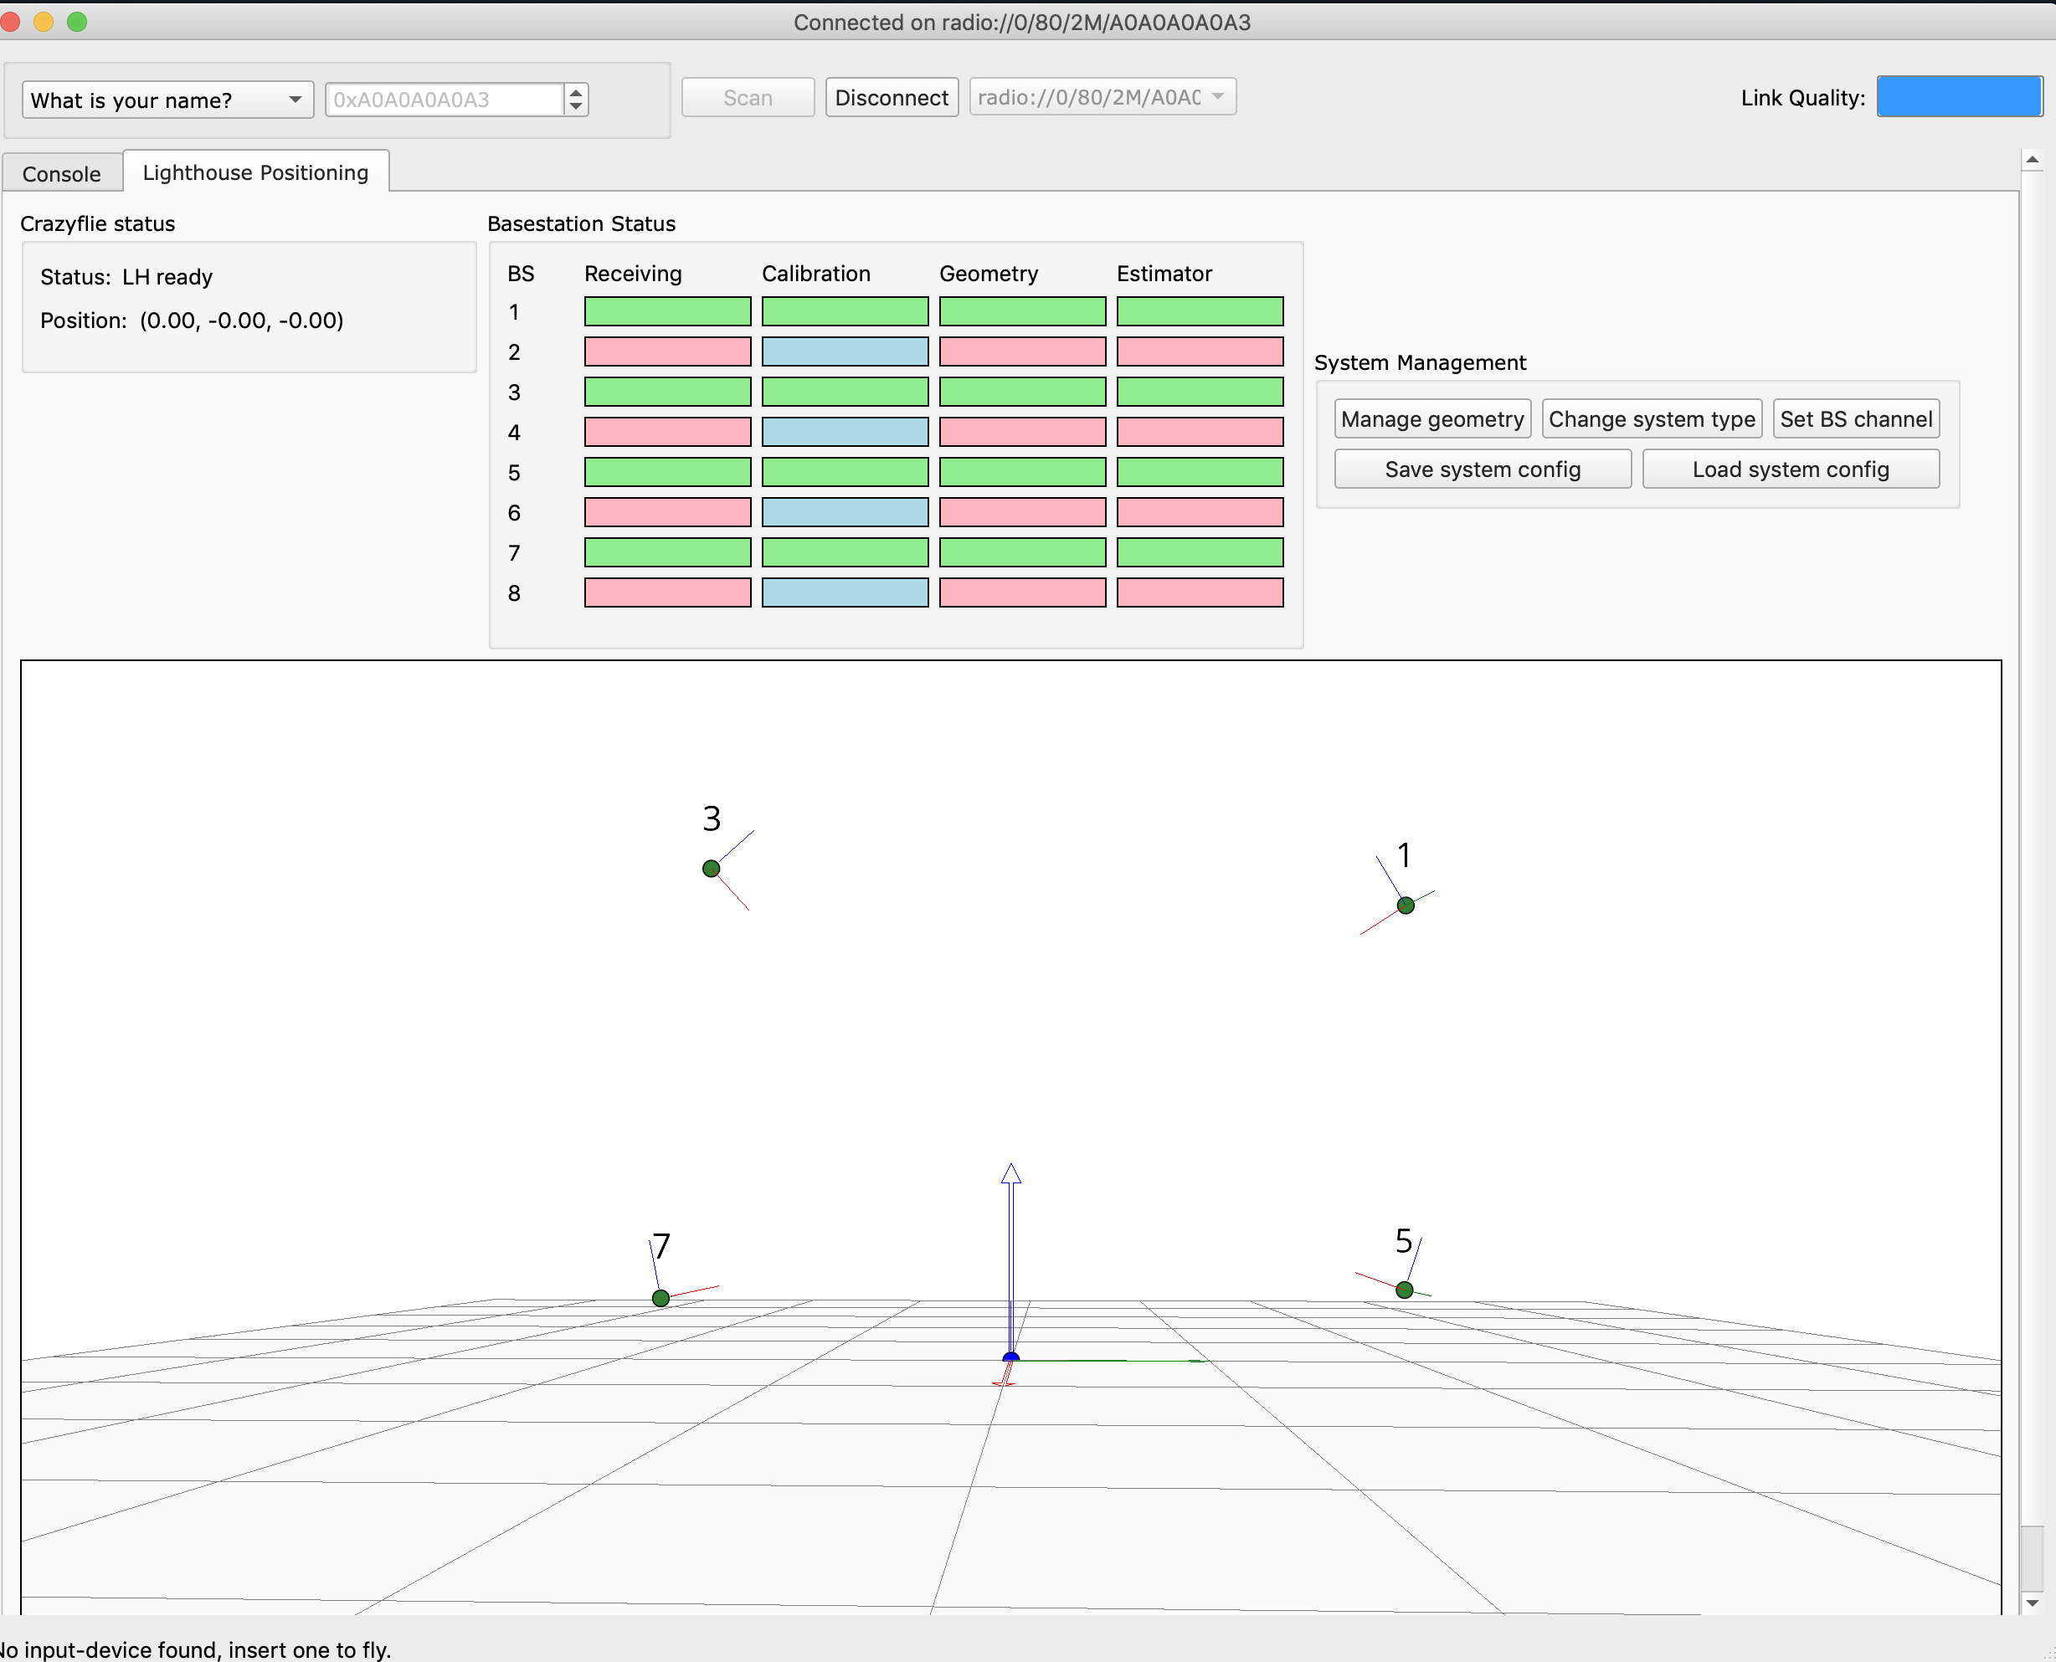Click base station 3 marker in 3D view

711,869
